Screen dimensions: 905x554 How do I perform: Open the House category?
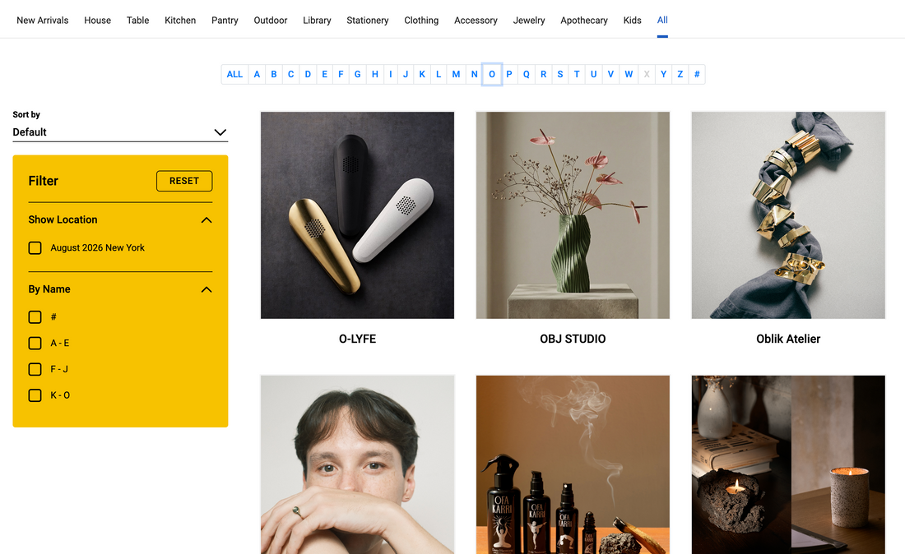coord(98,21)
